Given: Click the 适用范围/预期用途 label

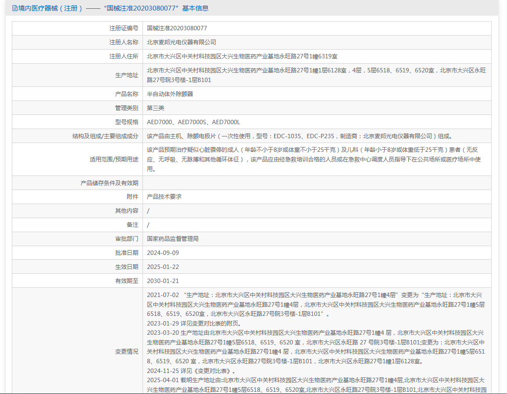Looking at the screenshot, I should [x=114, y=159].
